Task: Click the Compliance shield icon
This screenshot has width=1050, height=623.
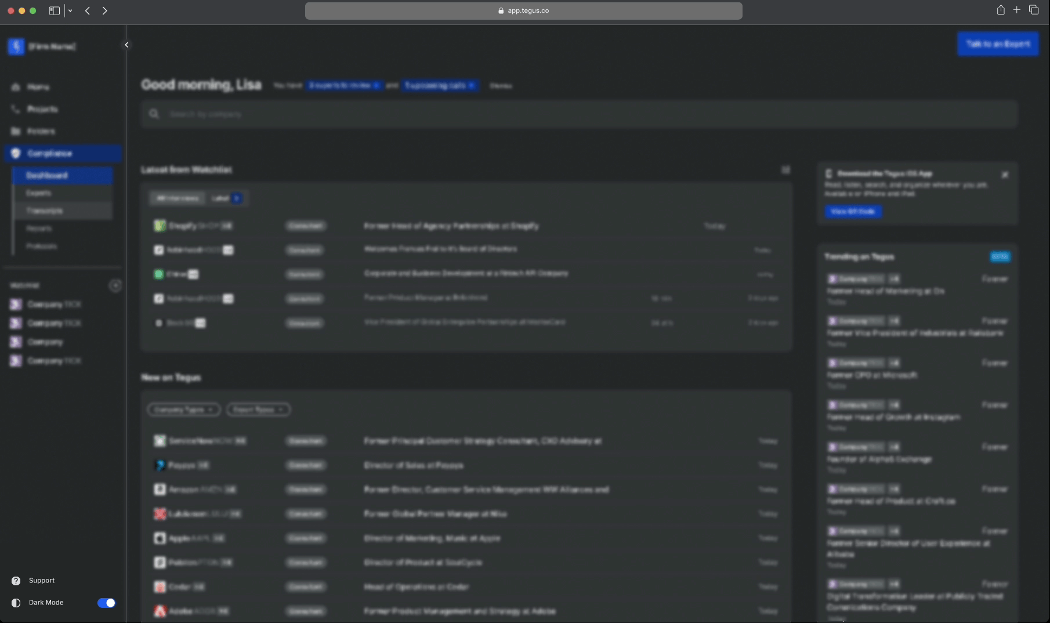Action: 16,153
